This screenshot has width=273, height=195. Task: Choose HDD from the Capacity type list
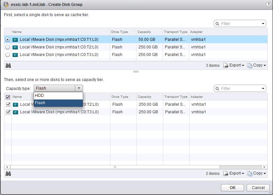pos(58,96)
